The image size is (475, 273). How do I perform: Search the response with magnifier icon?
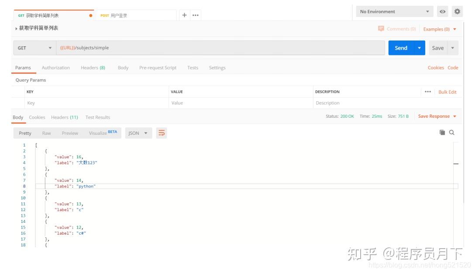452,132
